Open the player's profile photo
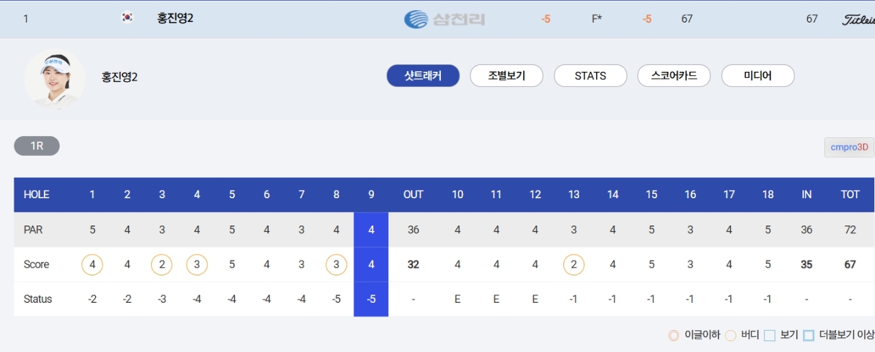Image resolution: width=875 pixels, height=352 pixels. (x=54, y=79)
